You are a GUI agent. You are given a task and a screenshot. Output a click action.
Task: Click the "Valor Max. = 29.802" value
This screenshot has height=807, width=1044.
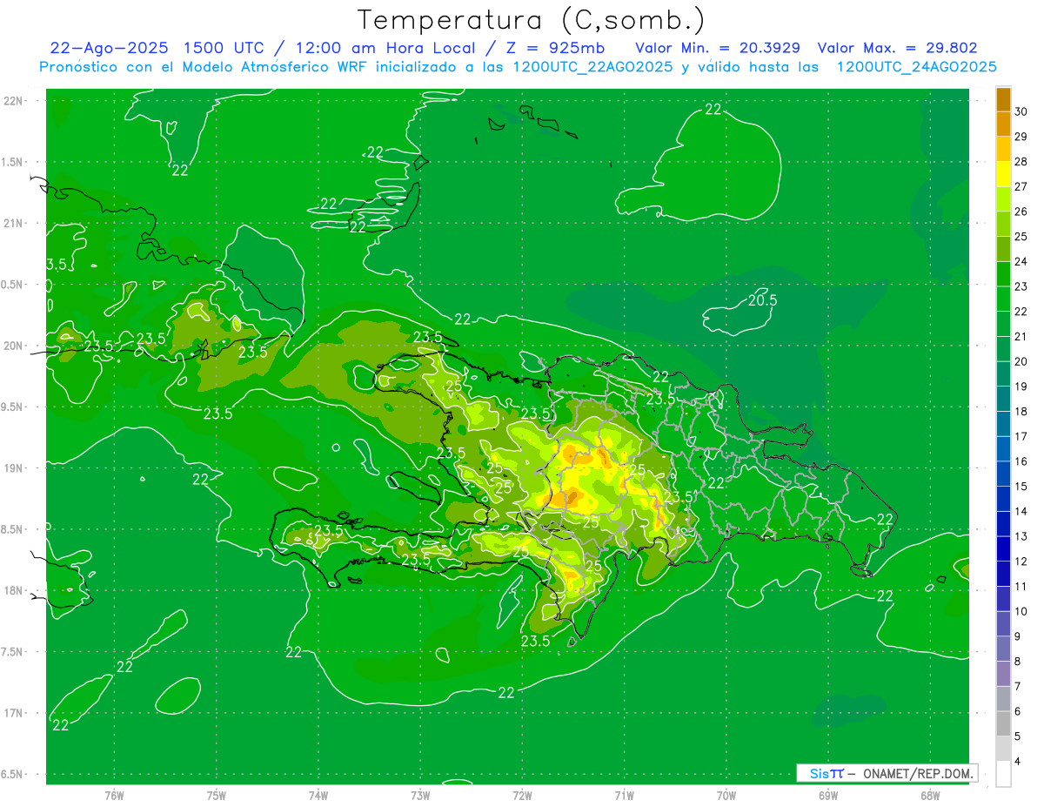898,48
